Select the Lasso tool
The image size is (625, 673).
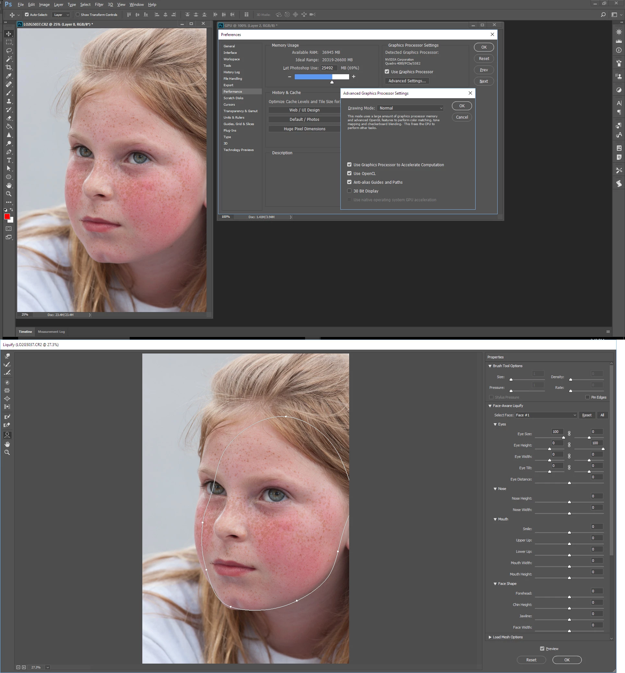(9, 51)
